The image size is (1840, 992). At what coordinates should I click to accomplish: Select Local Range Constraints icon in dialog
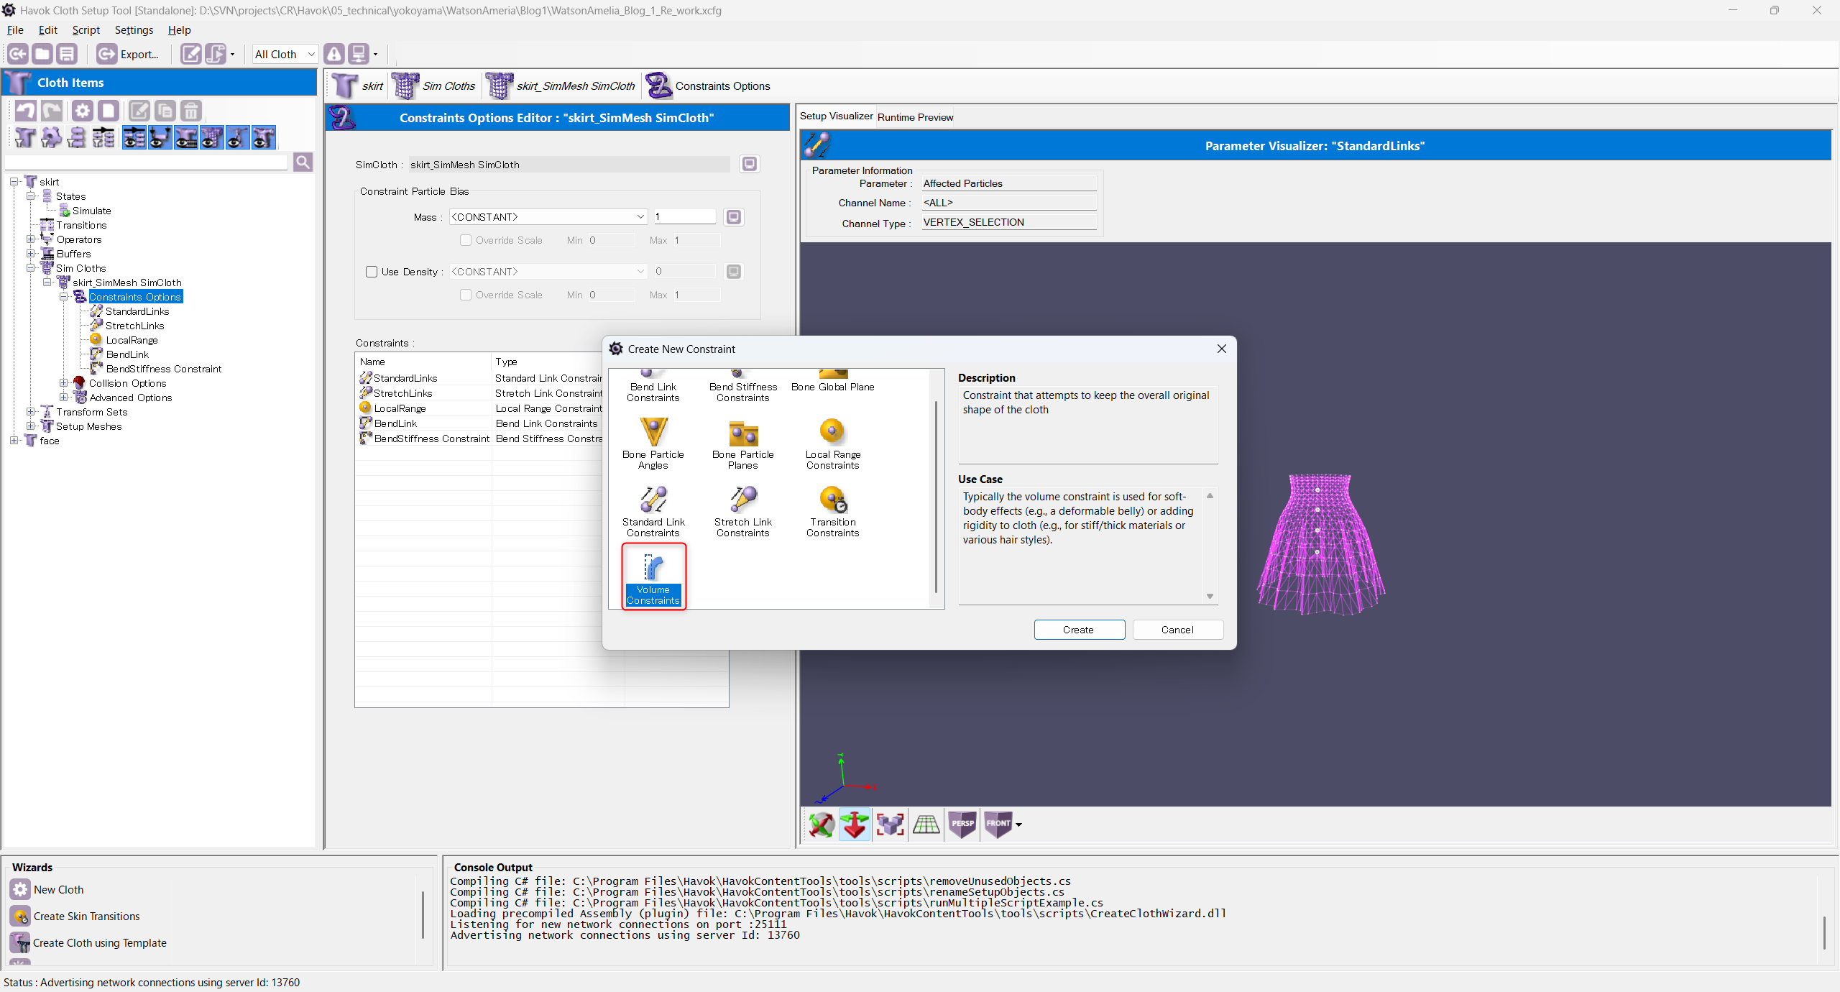click(x=832, y=444)
